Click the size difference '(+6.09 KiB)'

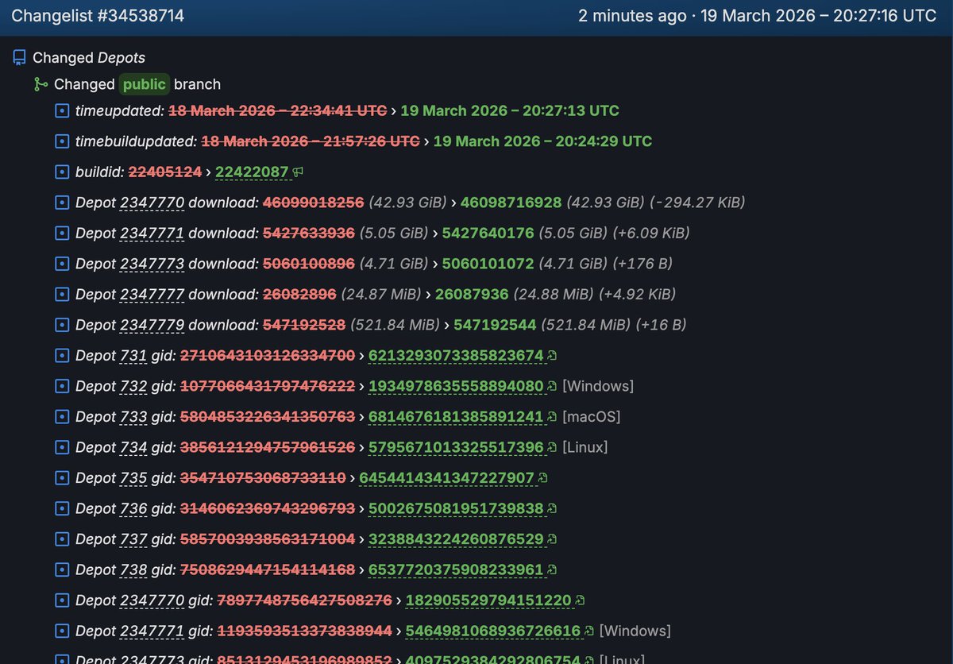(651, 233)
